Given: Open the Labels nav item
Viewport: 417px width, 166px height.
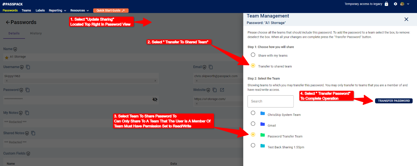Looking at the screenshot, I should pyautogui.click(x=40, y=10).
